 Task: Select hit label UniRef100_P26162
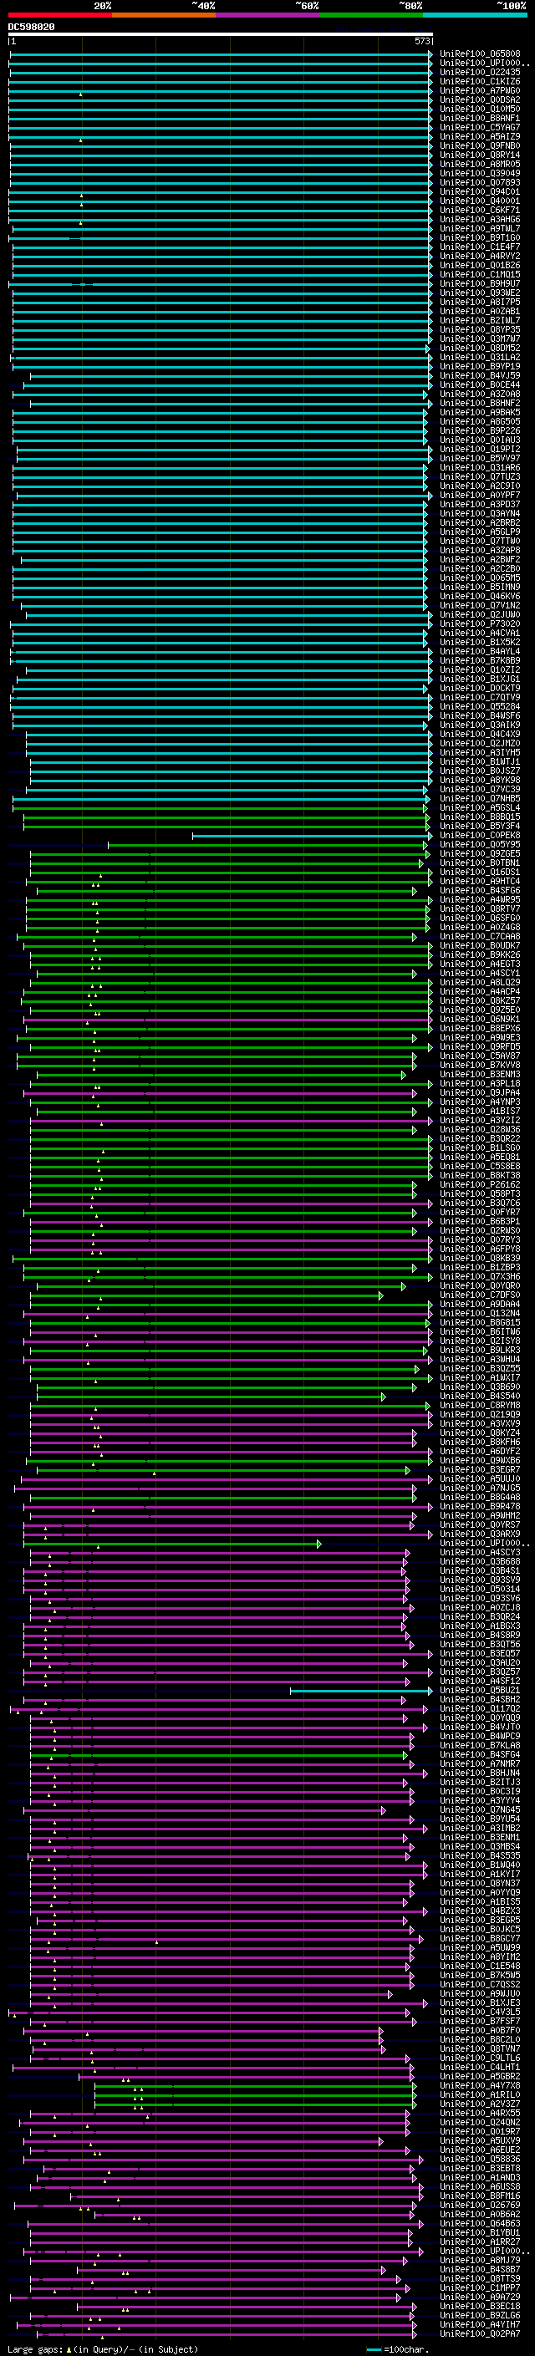pyautogui.click(x=479, y=1184)
